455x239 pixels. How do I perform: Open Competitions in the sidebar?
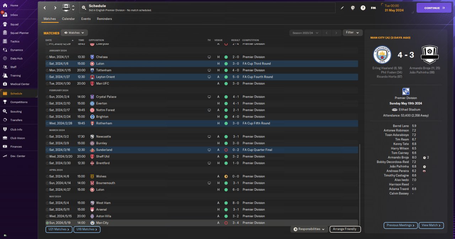[18, 102]
